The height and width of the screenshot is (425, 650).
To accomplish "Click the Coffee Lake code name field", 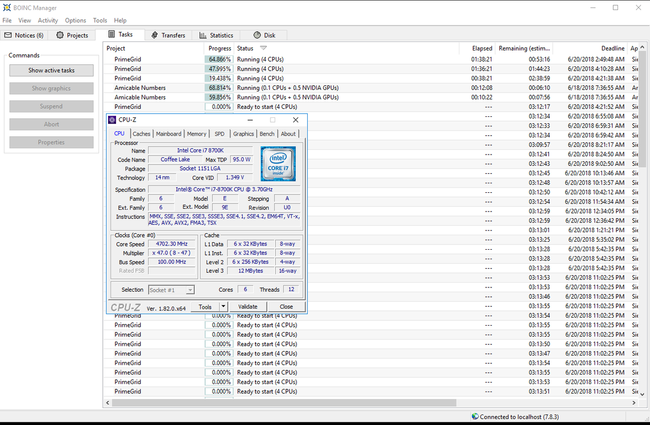I will pos(176,160).
